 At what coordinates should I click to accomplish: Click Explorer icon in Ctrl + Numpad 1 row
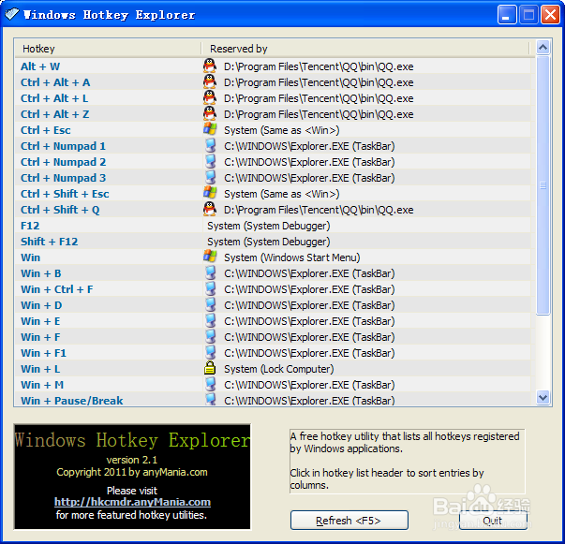210,145
